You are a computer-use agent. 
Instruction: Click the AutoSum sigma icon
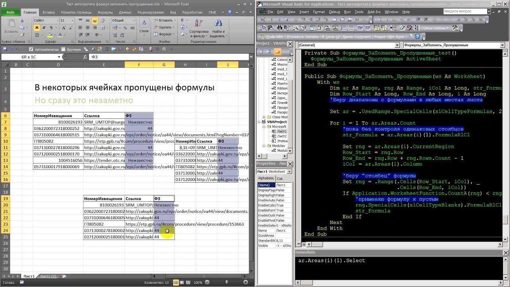182,20
